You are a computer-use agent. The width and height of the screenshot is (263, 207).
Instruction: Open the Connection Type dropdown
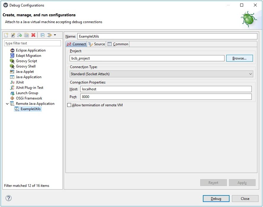coord(161,74)
